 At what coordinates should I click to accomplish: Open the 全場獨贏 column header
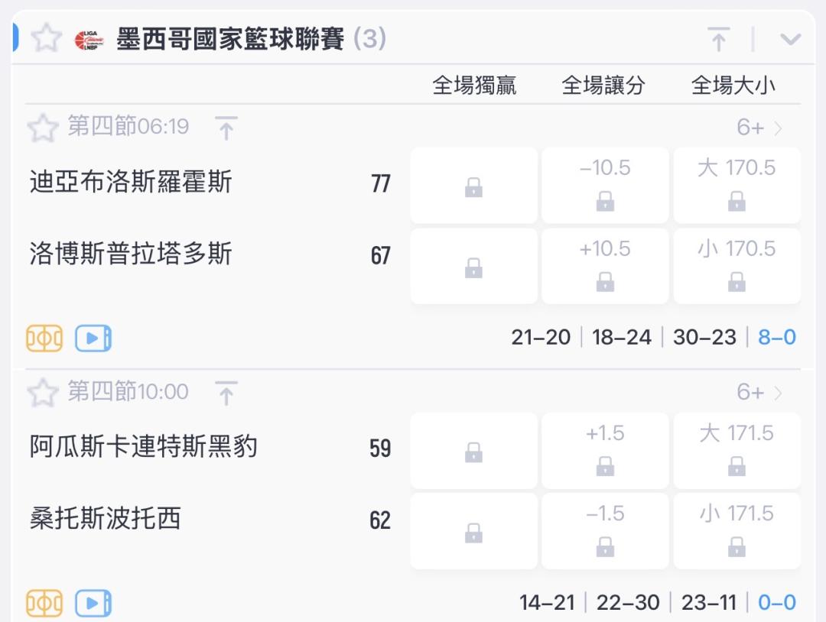click(x=474, y=86)
